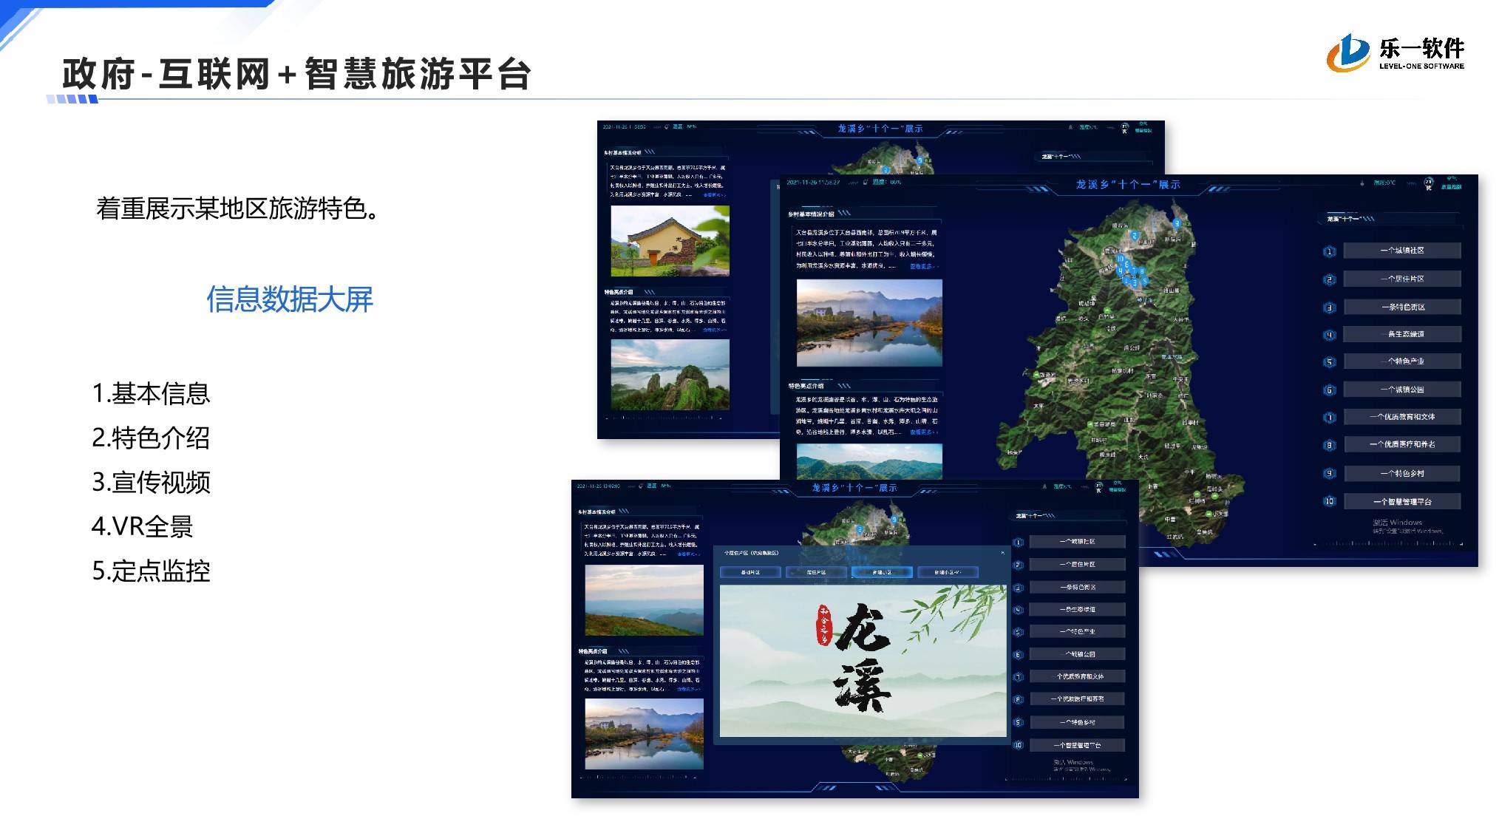Image resolution: width=1499 pixels, height=819 pixels.
Task: Open 一个特色乡村 in bottom dashboard
Action: coord(1077,722)
